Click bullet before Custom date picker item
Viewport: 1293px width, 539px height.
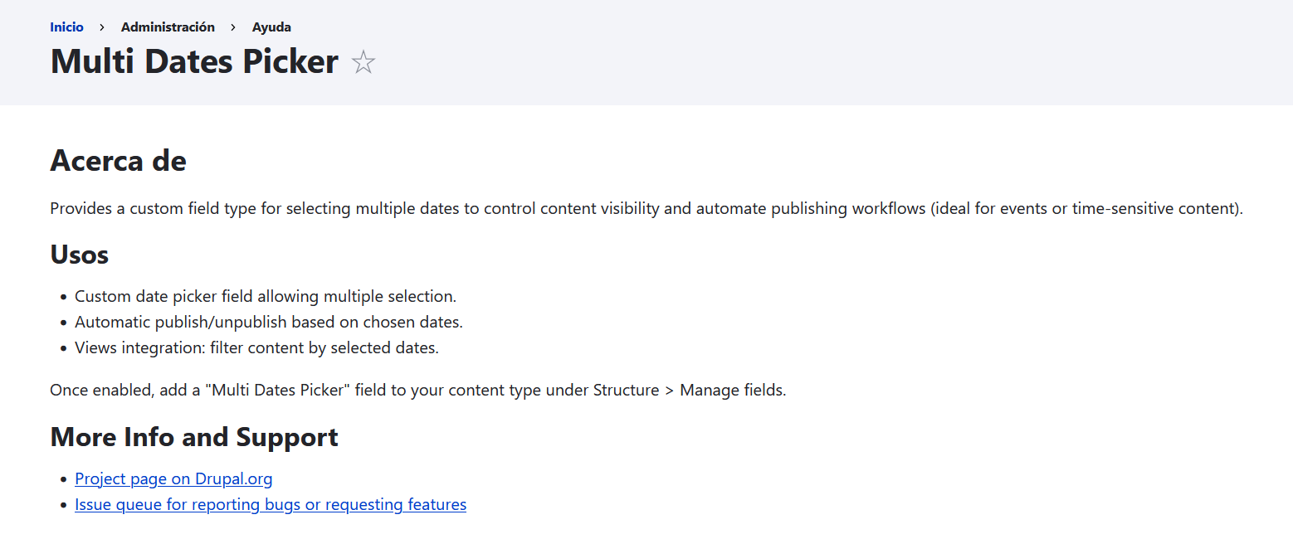point(64,297)
